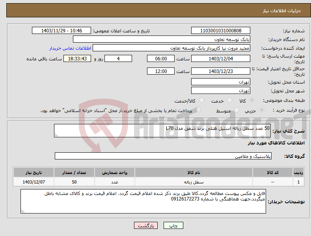This screenshot has height=236, width=311.
Task: Click the delivery city field تهران
Action: point(221,90)
